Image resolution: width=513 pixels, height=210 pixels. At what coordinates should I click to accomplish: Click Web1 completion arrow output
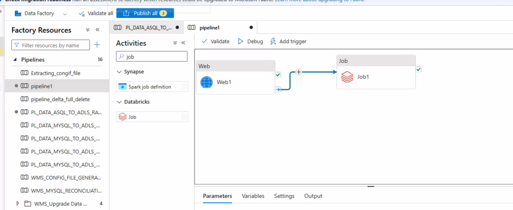tap(278, 89)
